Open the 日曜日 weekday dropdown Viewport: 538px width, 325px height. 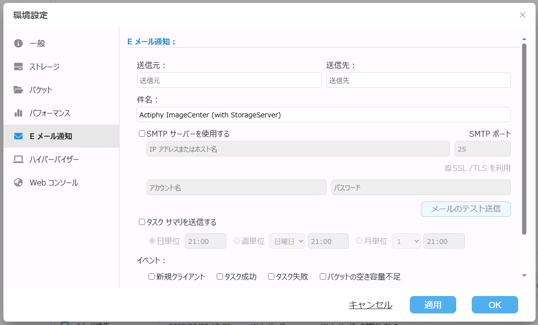tap(287, 241)
